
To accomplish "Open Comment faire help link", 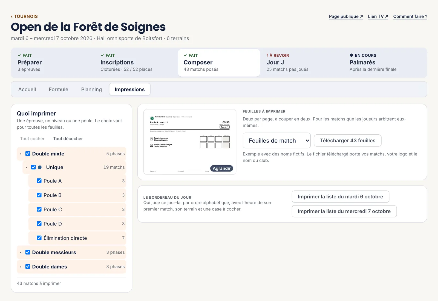I will (x=410, y=16).
